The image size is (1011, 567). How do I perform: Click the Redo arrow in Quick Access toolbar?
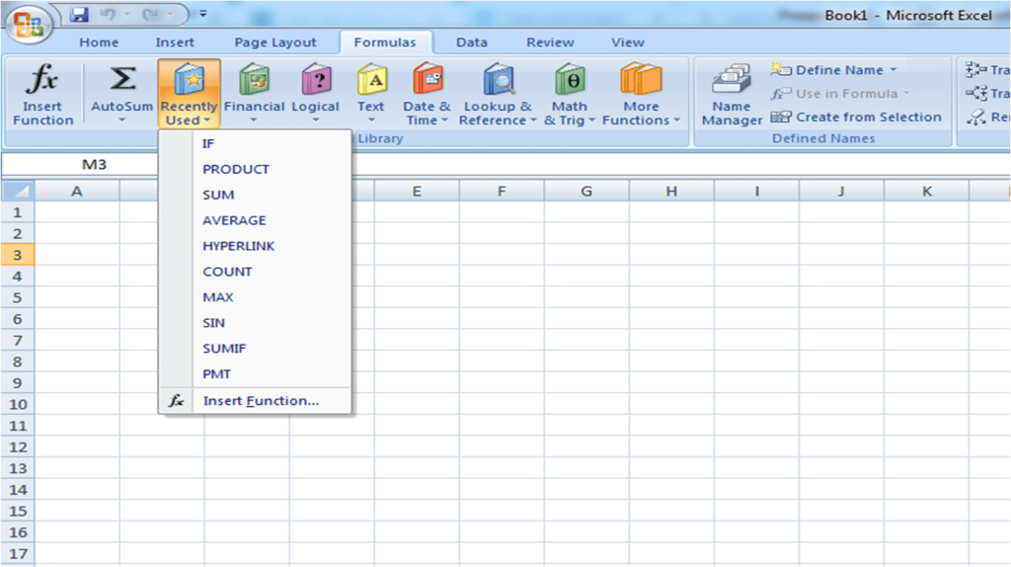pyautogui.click(x=151, y=14)
